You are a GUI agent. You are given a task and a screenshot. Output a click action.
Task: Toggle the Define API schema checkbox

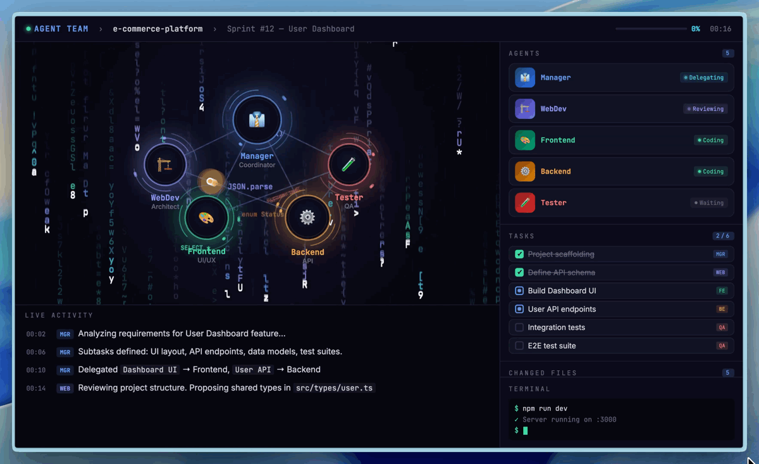519,272
